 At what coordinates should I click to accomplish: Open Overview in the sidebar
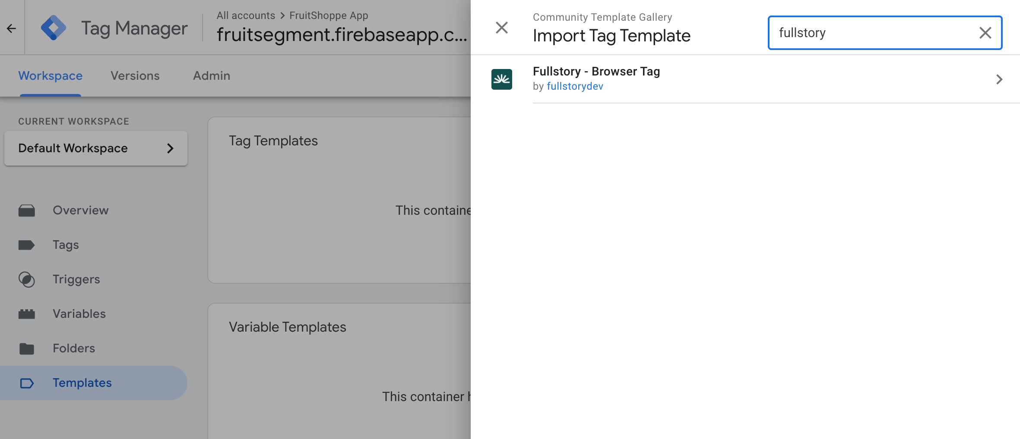[x=81, y=210]
